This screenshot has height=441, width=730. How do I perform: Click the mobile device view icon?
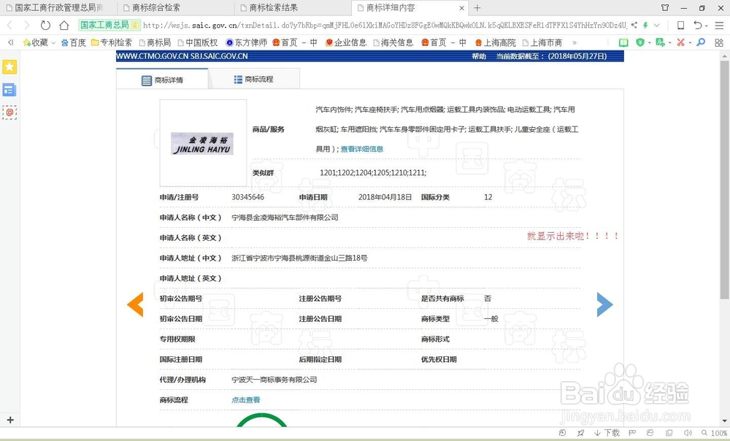(x=680, y=25)
